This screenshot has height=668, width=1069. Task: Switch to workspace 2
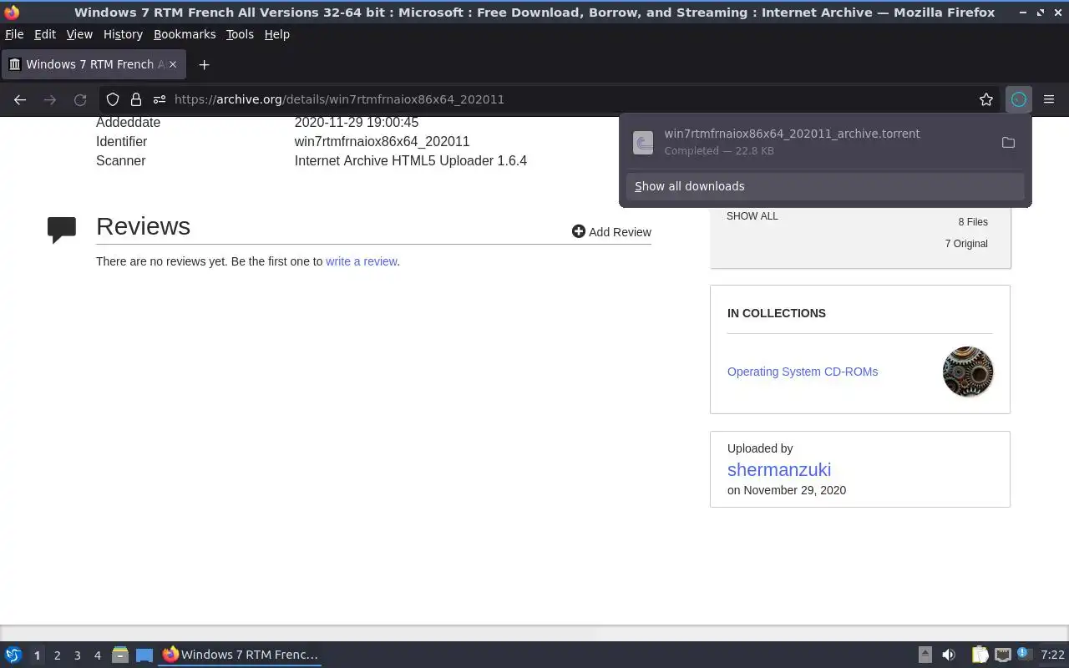click(57, 655)
